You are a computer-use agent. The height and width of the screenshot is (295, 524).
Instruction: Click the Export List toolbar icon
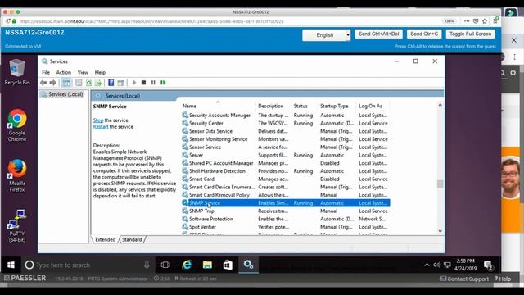click(98, 83)
